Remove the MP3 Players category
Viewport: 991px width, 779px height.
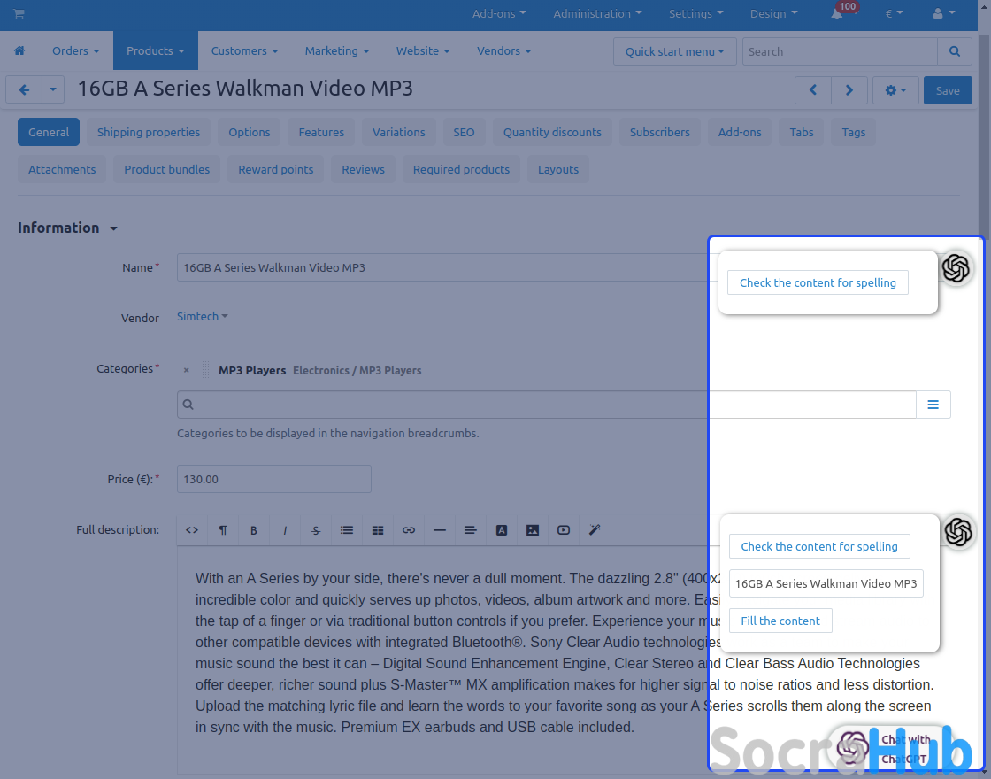186,371
